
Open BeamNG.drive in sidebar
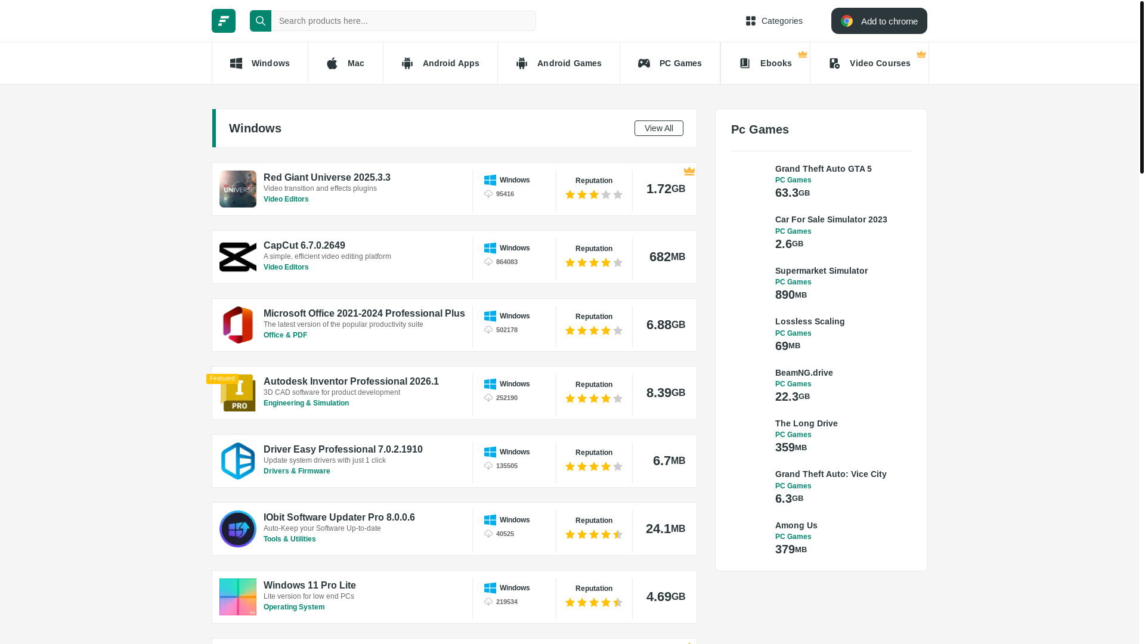(804, 373)
